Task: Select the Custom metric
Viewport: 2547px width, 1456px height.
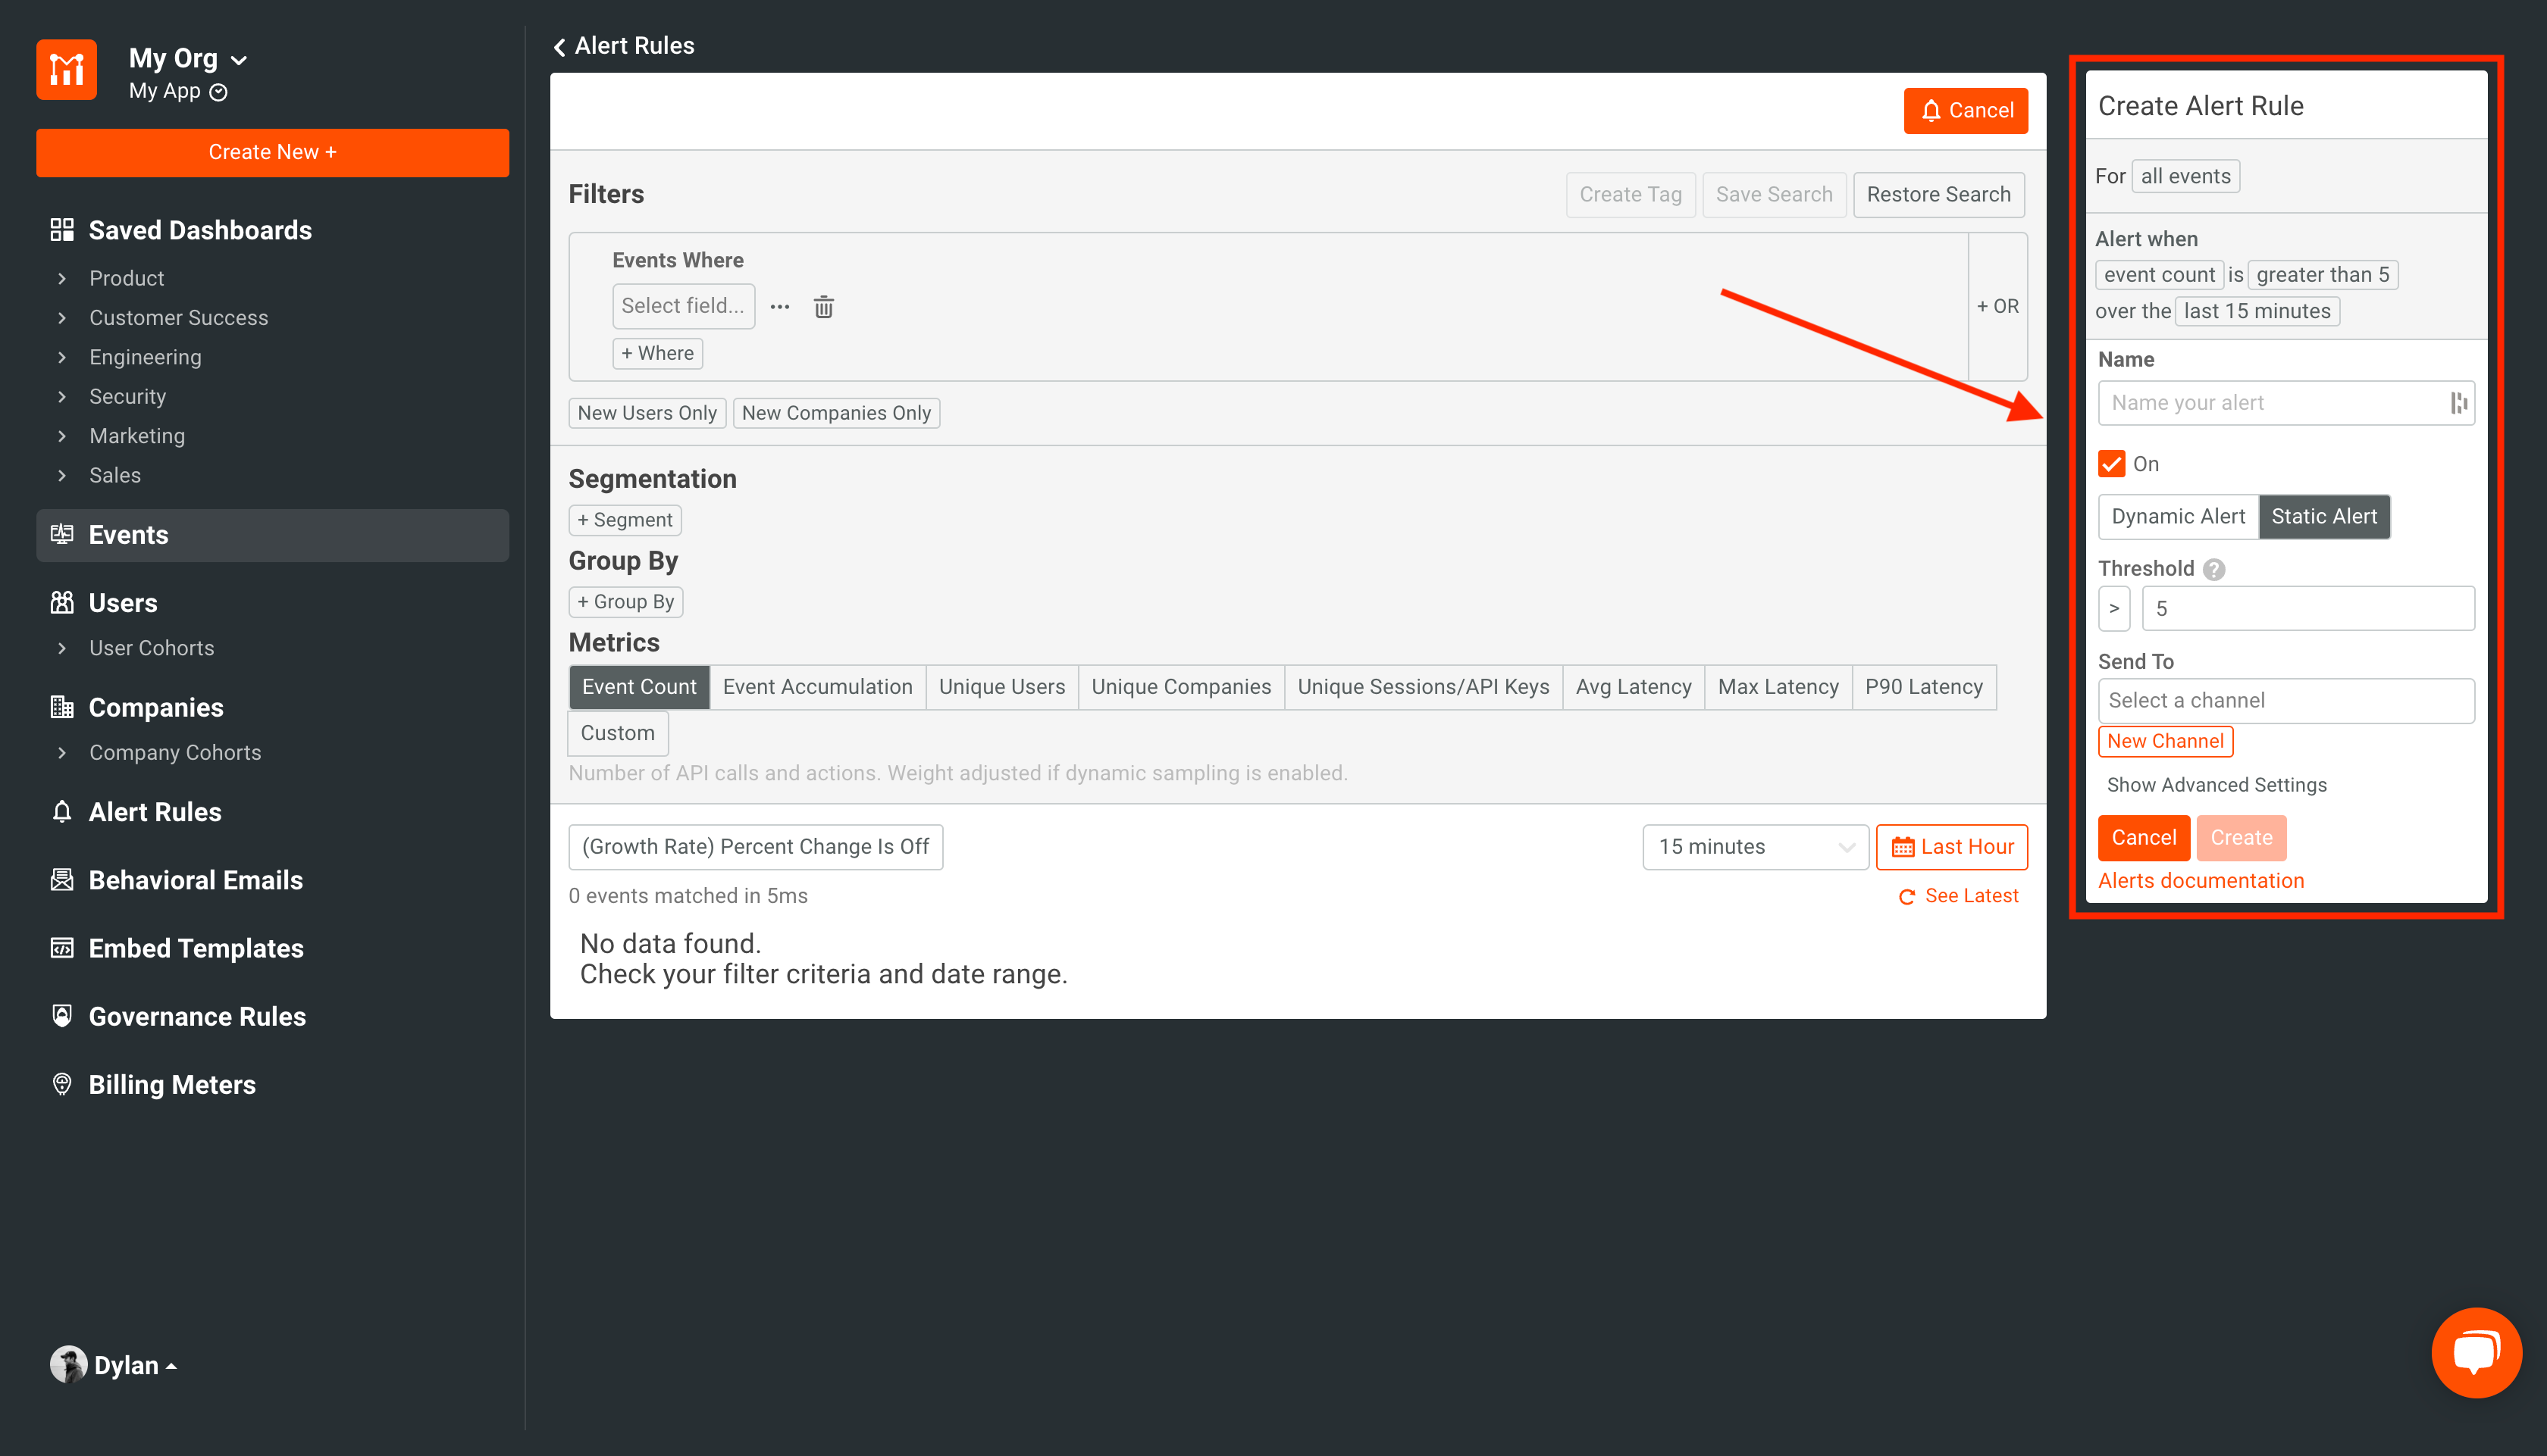Action: [x=619, y=733]
